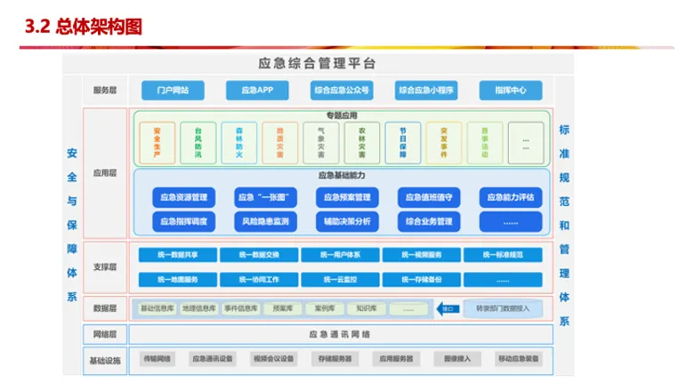Select the 传输网络 infrastructure box
The width and height of the screenshot is (694, 390).
point(157,359)
